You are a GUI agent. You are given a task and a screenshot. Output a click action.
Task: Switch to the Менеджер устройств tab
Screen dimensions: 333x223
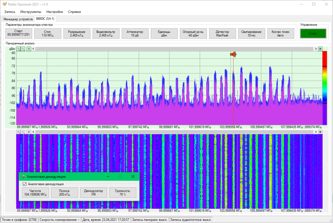[x=18, y=19]
